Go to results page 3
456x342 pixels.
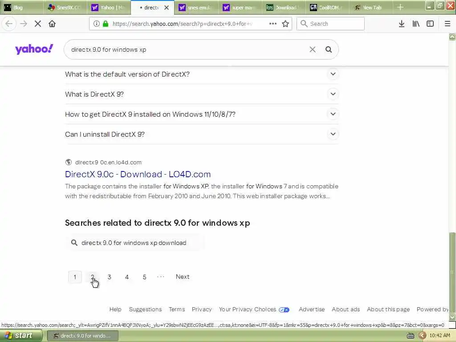(110, 277)
